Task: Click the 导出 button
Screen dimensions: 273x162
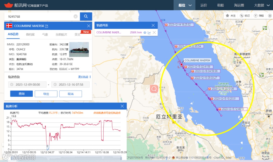Action: click(x=46, y=94)
